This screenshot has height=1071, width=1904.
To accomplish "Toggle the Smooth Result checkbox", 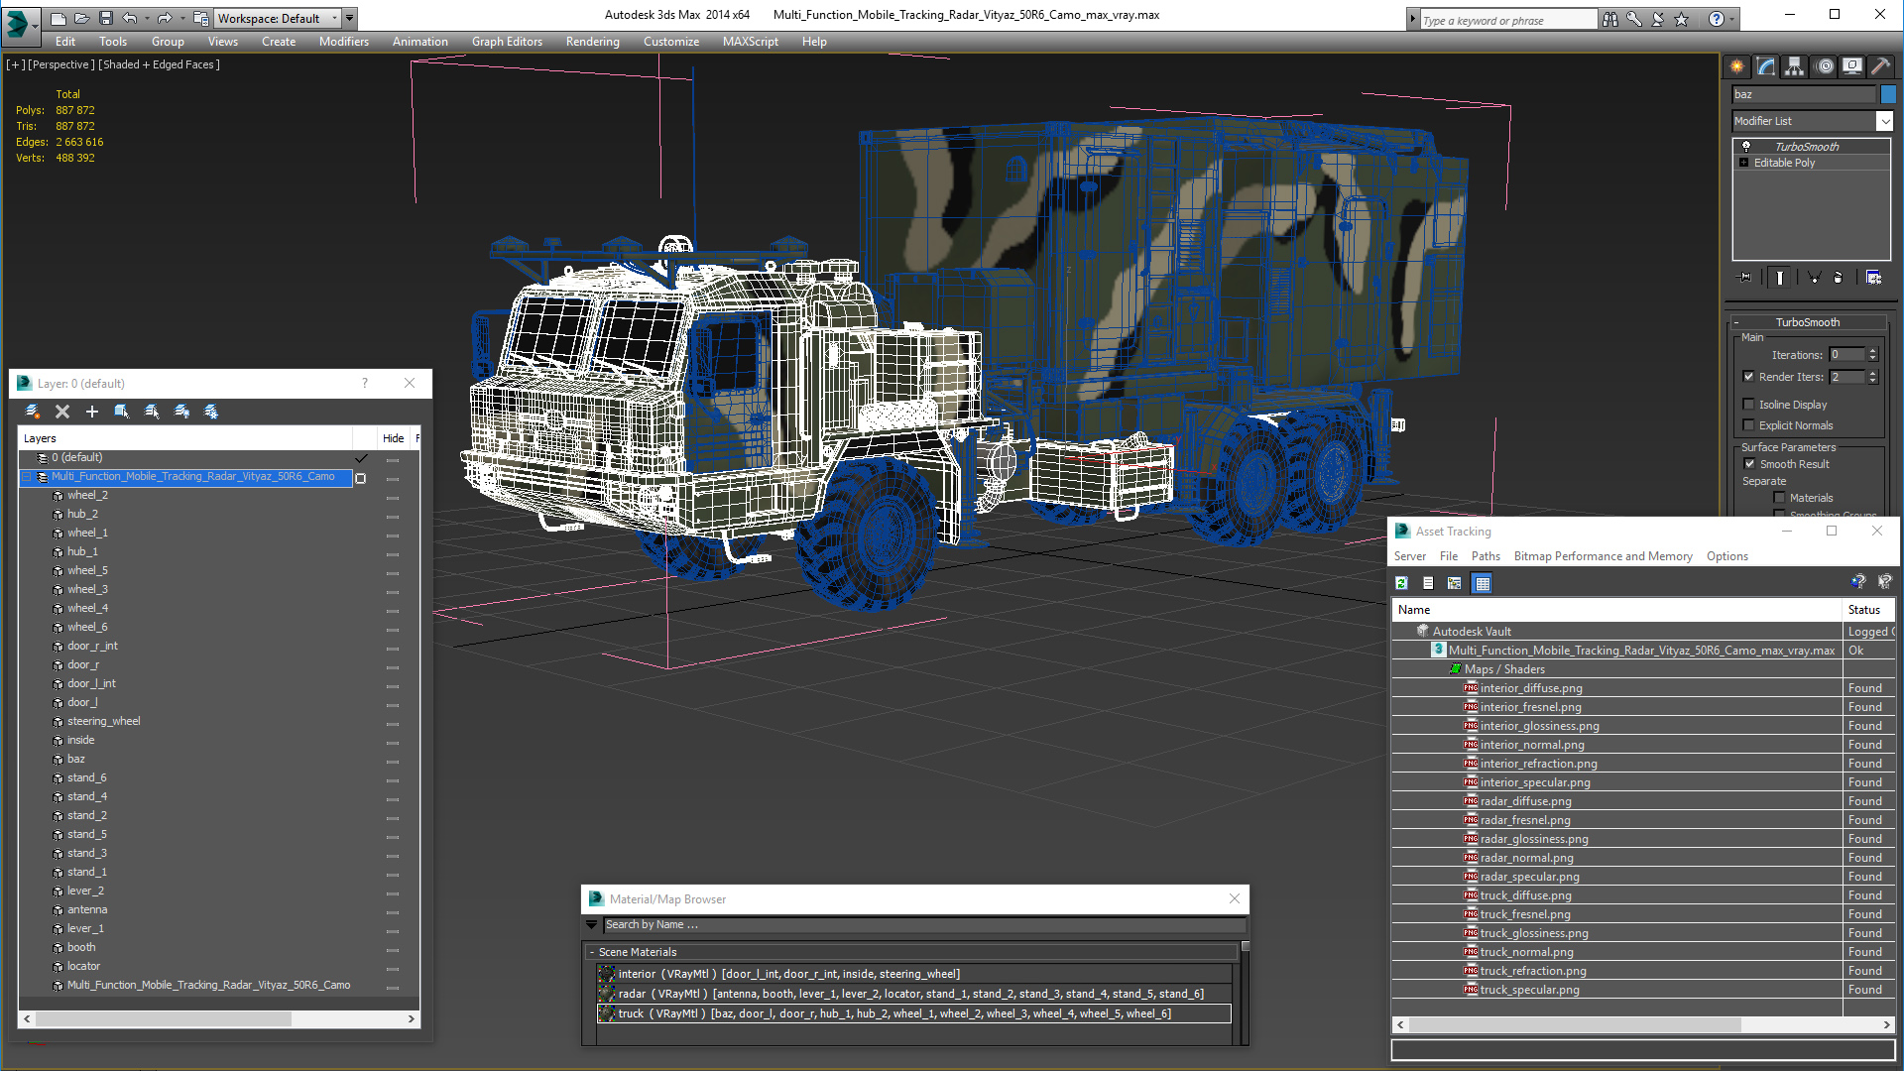I will (x=1749, y=464).
